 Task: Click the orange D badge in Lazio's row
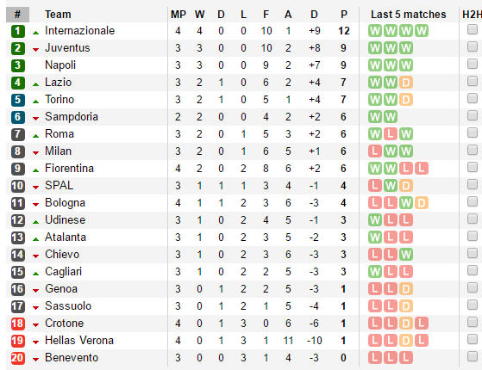tap(406, 83)
